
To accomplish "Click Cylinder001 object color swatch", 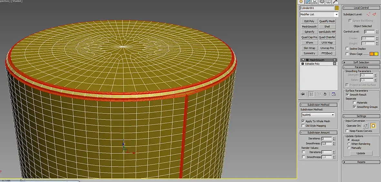I will point(337,8).
